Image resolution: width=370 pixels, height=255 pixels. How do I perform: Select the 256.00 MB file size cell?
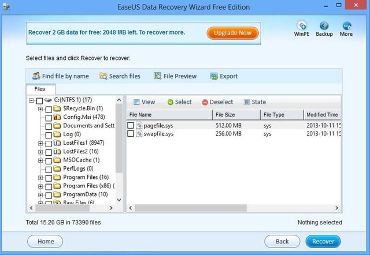[228, 134]
